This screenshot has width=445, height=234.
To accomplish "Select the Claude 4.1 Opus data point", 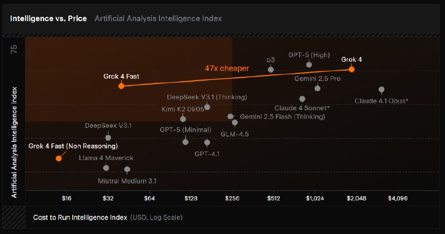I will click(382, 89).
